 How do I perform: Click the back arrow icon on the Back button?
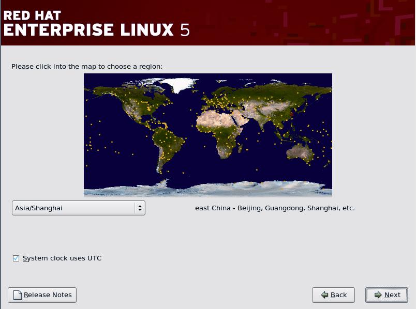pos(323,295)
